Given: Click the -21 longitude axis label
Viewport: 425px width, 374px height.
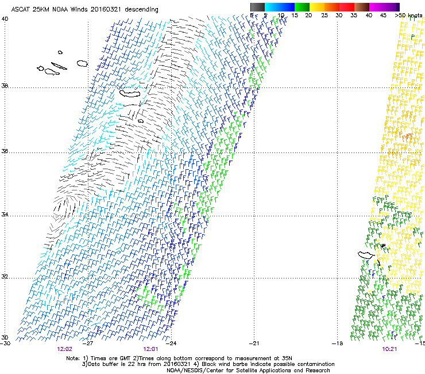Looking at the screenshot, I should [x=254, y=344].
